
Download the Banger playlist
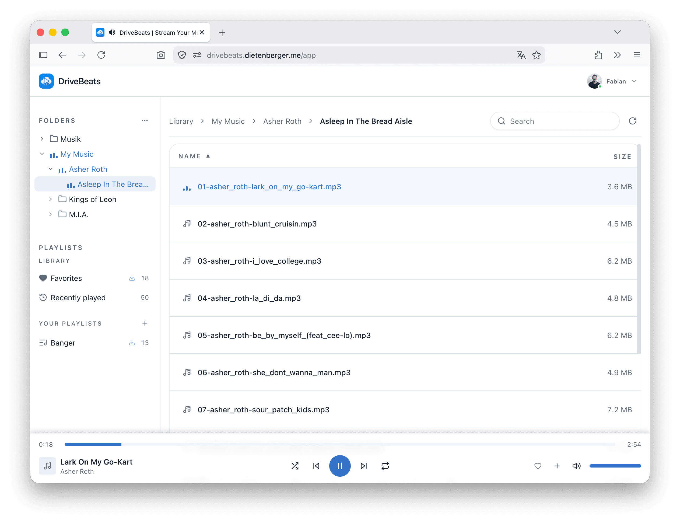click(132, 343)
